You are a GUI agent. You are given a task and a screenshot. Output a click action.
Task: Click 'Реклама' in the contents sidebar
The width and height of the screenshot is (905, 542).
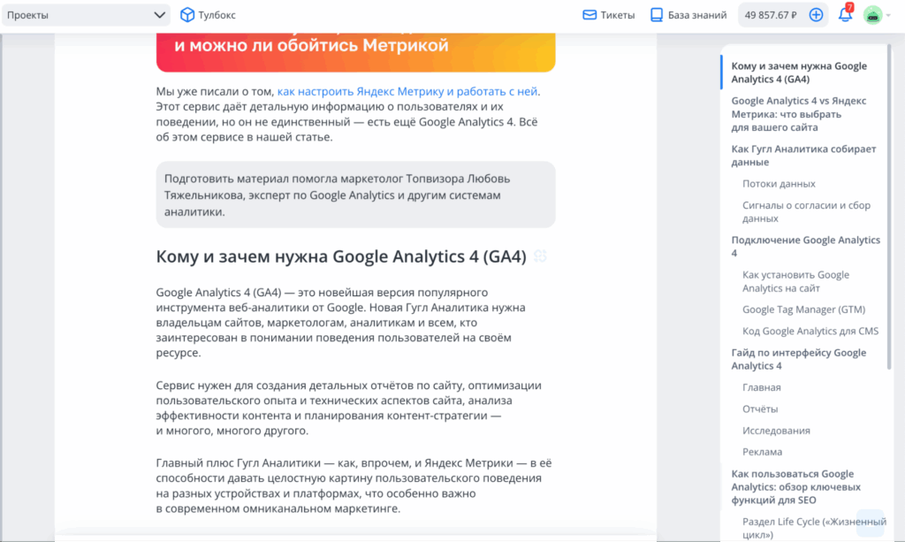click(x=762, y=452)
